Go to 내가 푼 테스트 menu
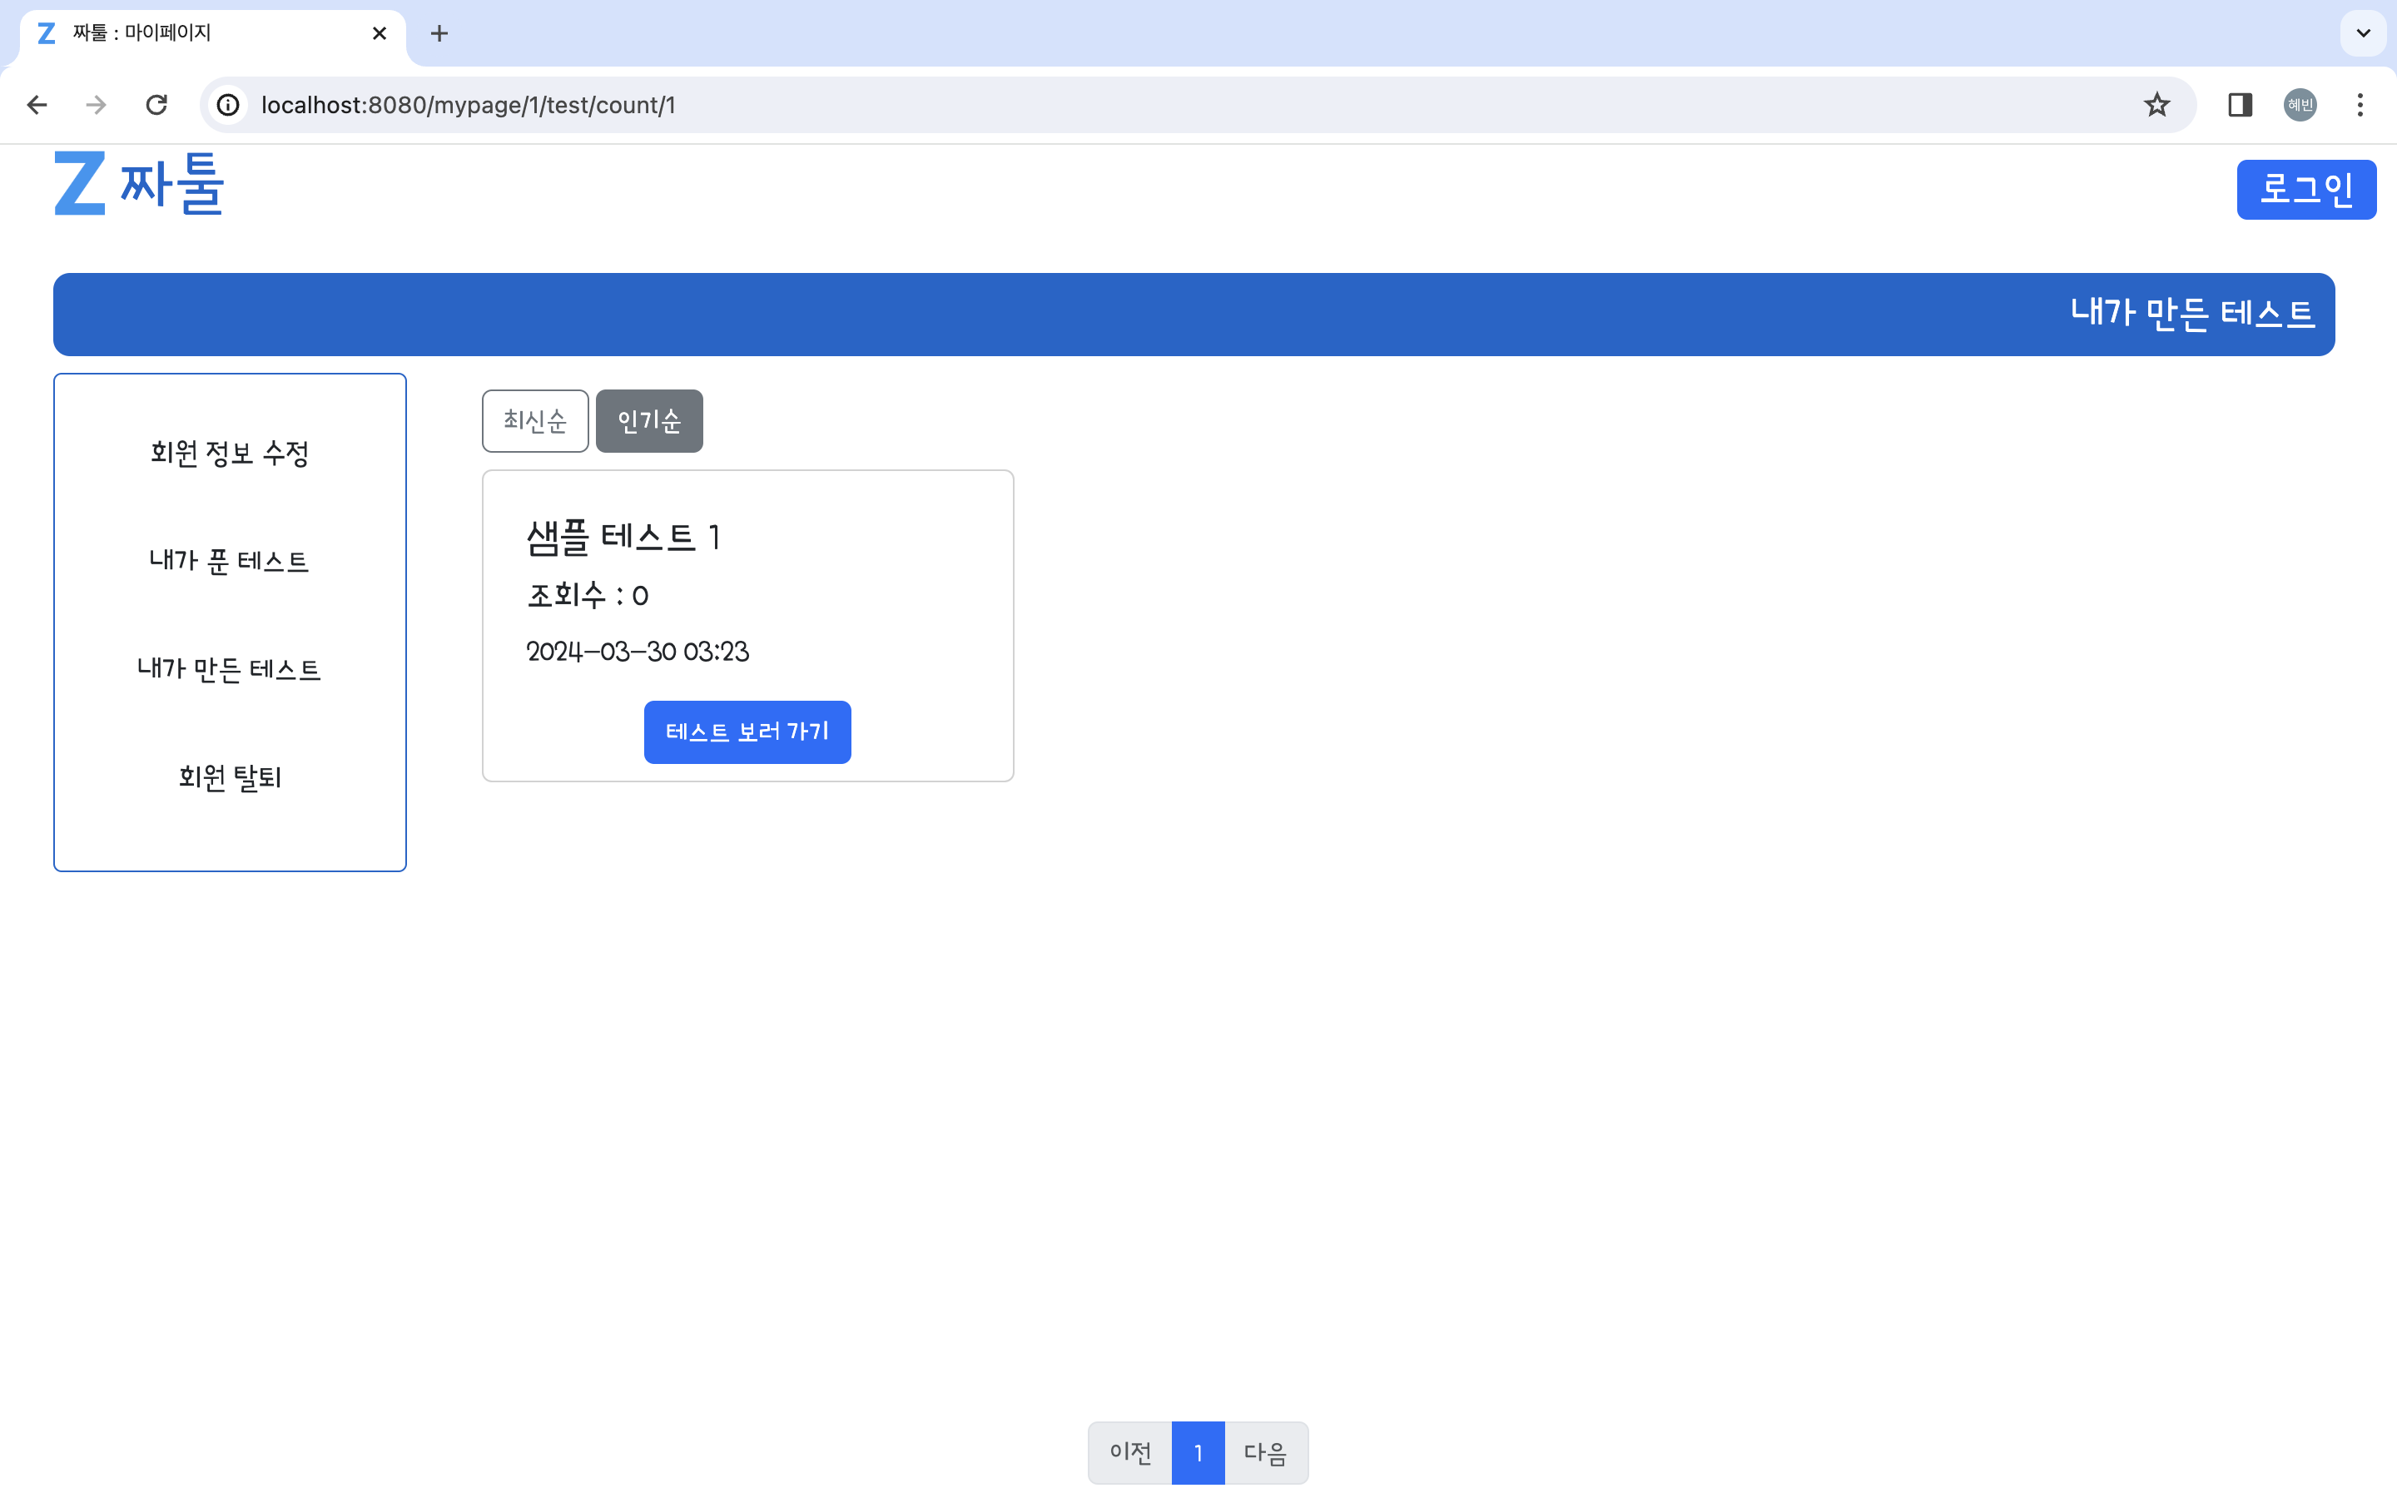 (230, 562)
